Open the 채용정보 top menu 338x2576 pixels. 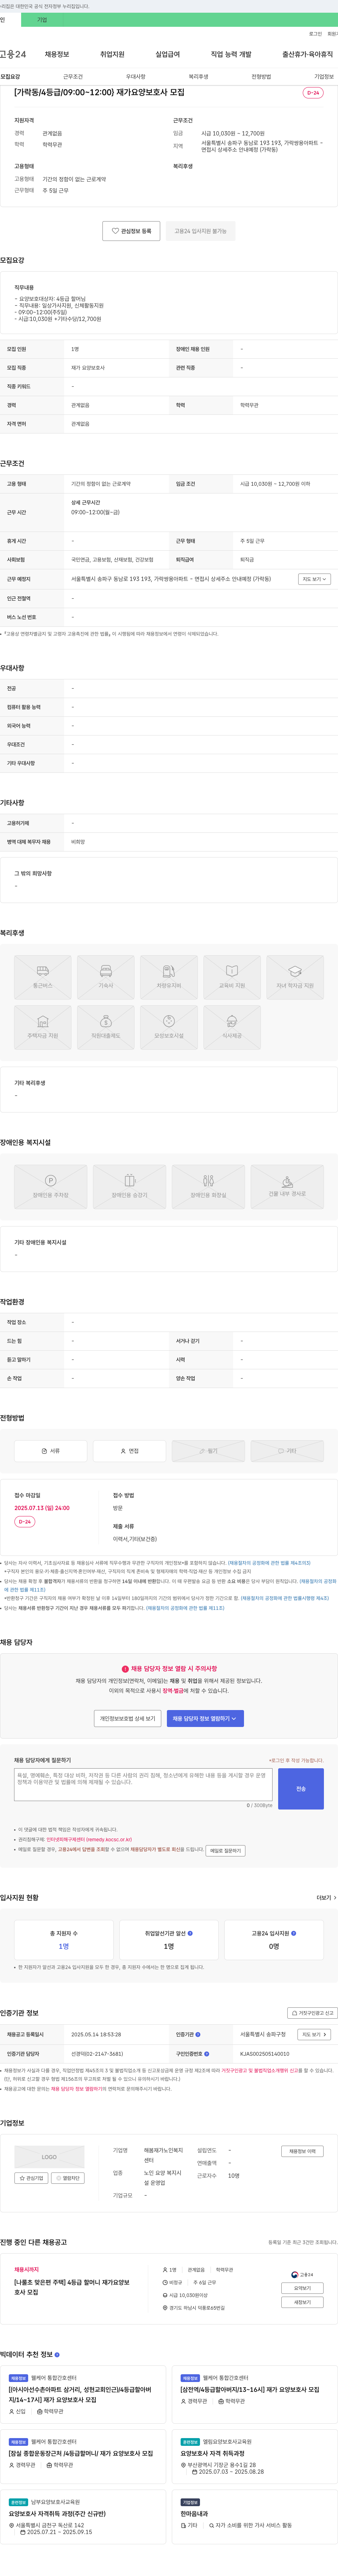point(57,54)
